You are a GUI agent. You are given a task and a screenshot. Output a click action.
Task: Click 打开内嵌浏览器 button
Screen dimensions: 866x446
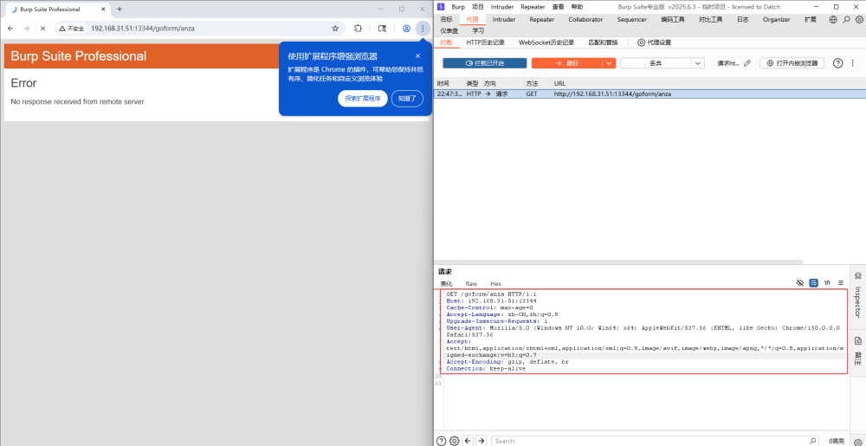click(792, 63)
